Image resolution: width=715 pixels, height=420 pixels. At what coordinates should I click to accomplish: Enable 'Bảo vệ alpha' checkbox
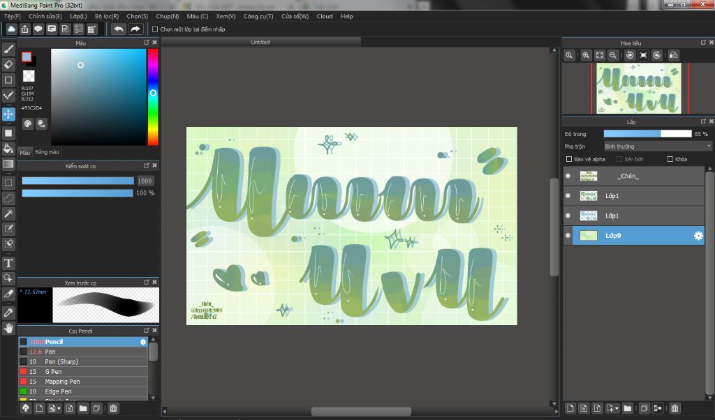point(569,159)
